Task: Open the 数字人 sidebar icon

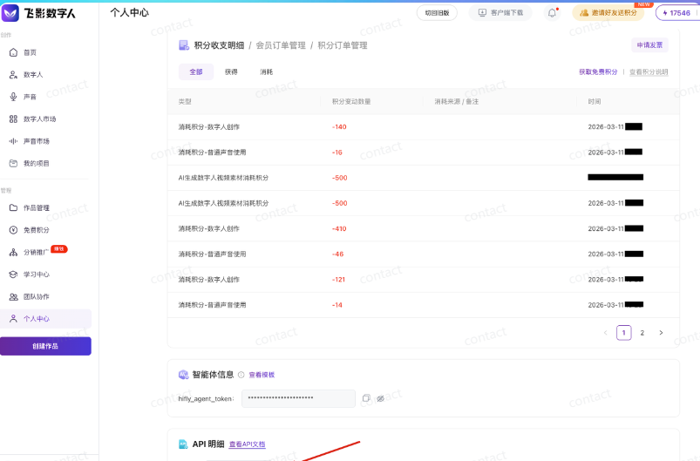Action: (x=13, y=75)
